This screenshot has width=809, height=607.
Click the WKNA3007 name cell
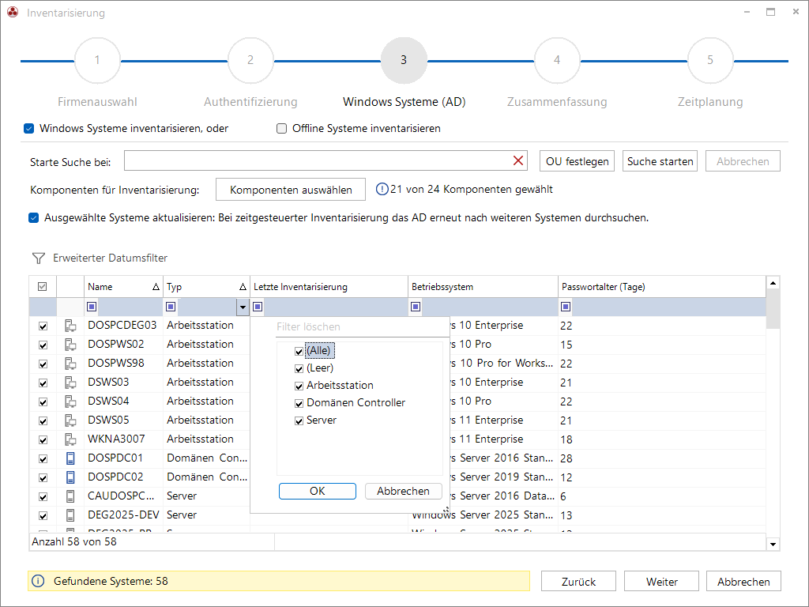coord(124,439)
